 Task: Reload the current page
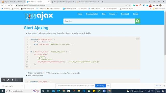point(9,5)
